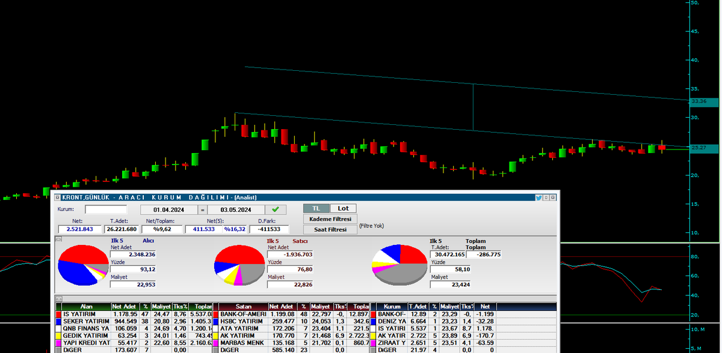This screenshot has height=353, width=722.
Task: Apply date range with the green checkmark icon
Action: [275, 210]
